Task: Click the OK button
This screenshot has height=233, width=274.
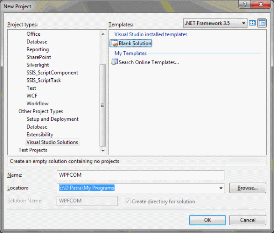Action: coord(207,220)
